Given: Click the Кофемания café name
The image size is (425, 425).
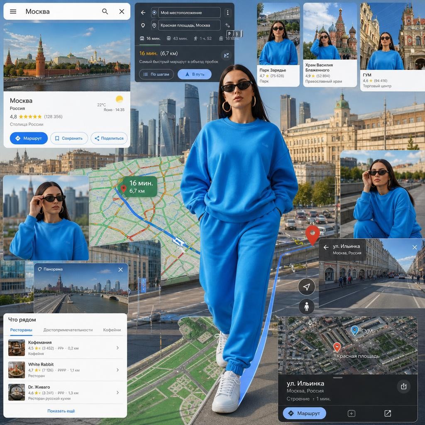Looking at the screenshot, I should [x=40, y=342].
